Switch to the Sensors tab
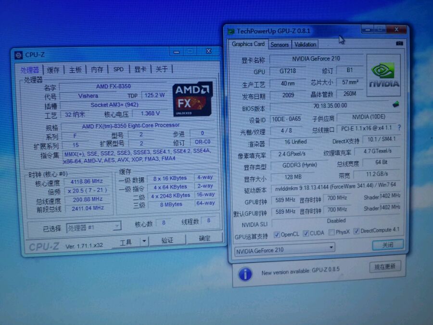The image size is (433, 325). 280,44
